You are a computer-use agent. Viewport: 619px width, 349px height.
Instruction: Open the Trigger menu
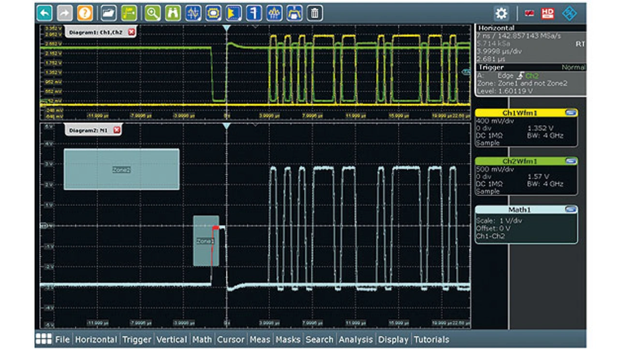pos(137,339)
